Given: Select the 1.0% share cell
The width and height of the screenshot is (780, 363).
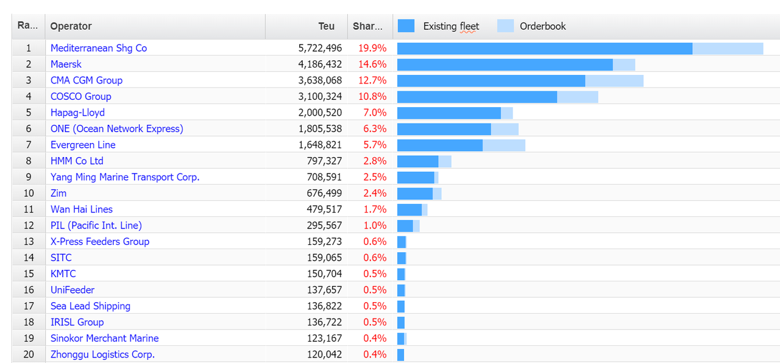Looking at the screenshot, I should point(375,225).
